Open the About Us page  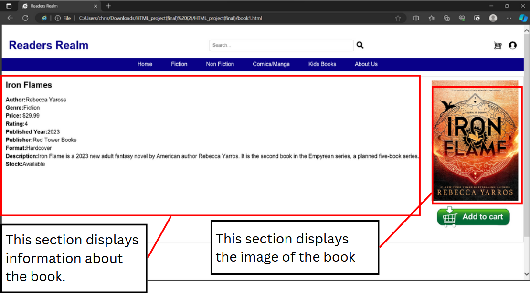366,64
